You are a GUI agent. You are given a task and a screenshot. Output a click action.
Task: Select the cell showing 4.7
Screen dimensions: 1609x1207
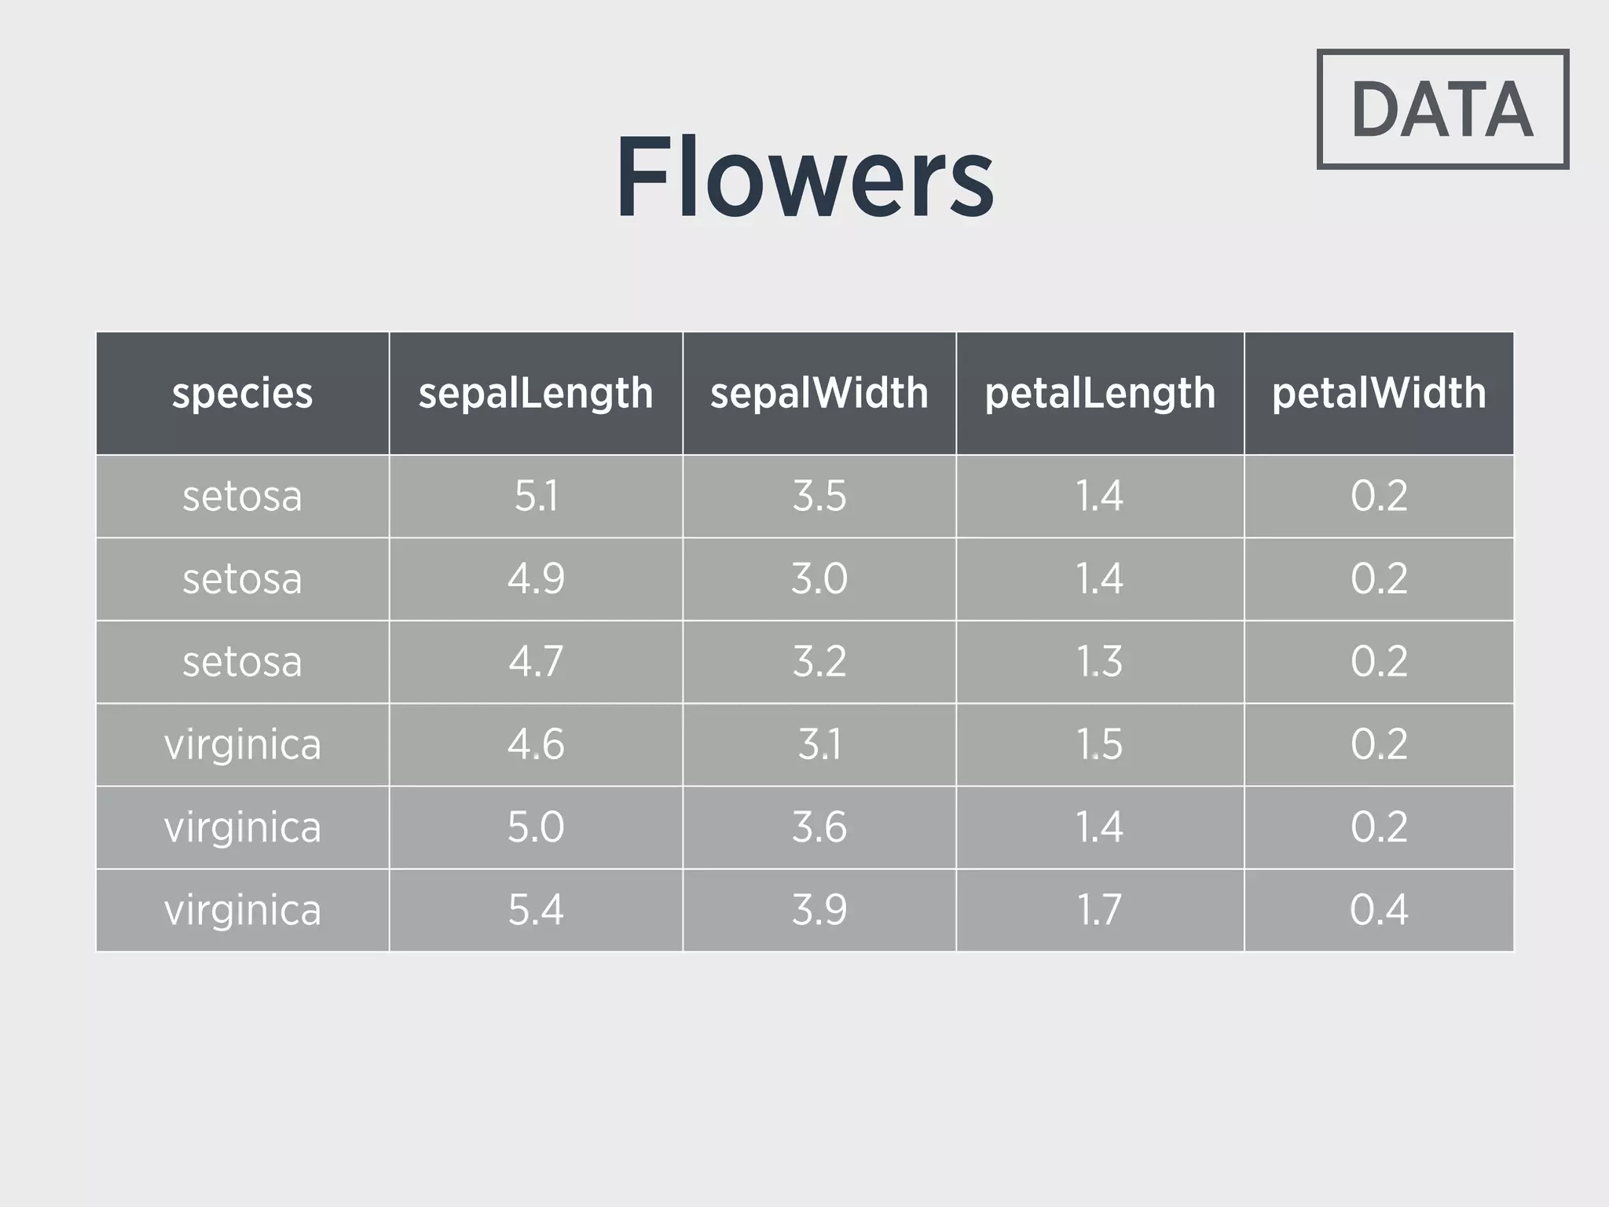click(x=536, y=662)
